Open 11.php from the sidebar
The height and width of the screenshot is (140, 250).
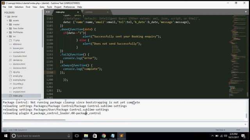pos(16,40)
